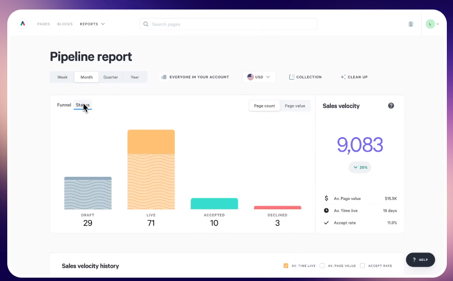This screenshot has height=281, width=453.
Task: Uncheck the Av. Time Live checkbox
Action: [x=286, y=265]
